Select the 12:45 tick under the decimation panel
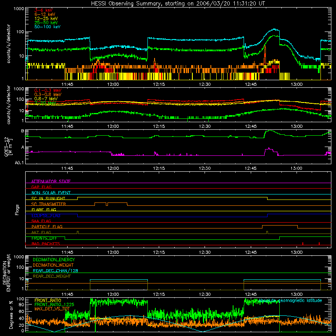 point(250,294)
